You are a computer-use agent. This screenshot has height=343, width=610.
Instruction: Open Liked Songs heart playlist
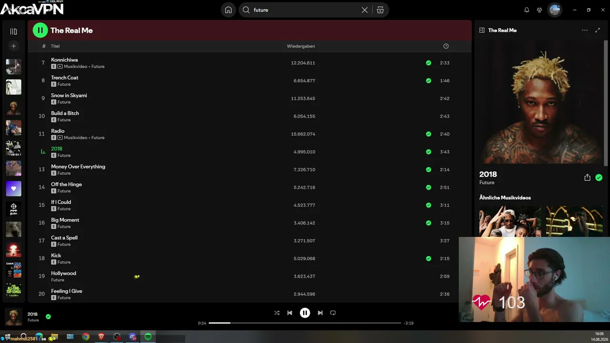13,189
